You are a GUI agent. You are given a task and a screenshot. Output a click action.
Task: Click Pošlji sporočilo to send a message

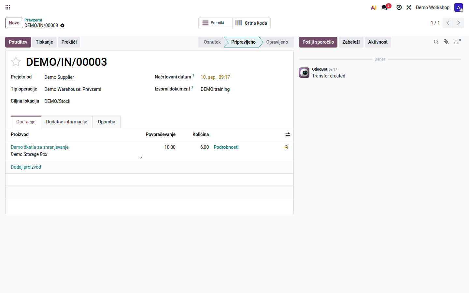pos(318,42)
